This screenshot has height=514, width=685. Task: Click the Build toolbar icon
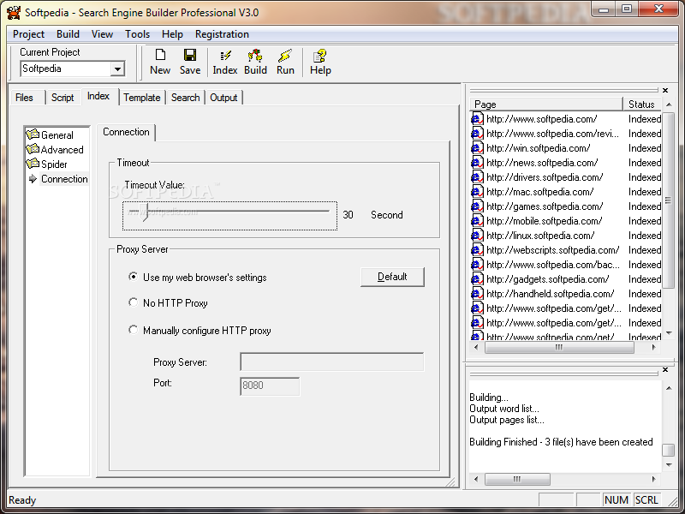tap(255, 56)
